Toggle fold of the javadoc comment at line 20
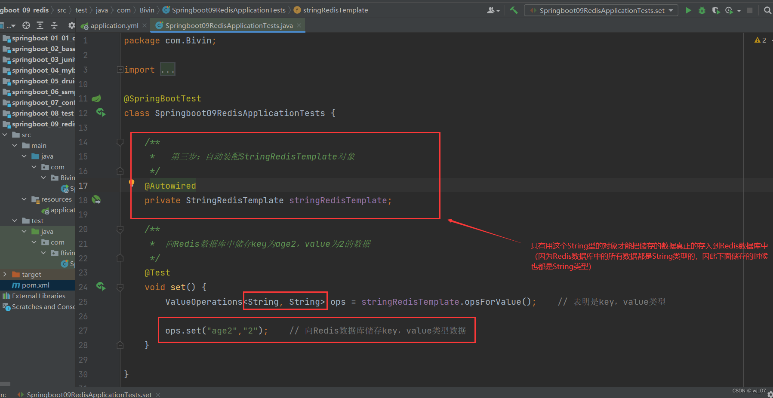Viewport: 773px width, 398px height. click(120, 229)
